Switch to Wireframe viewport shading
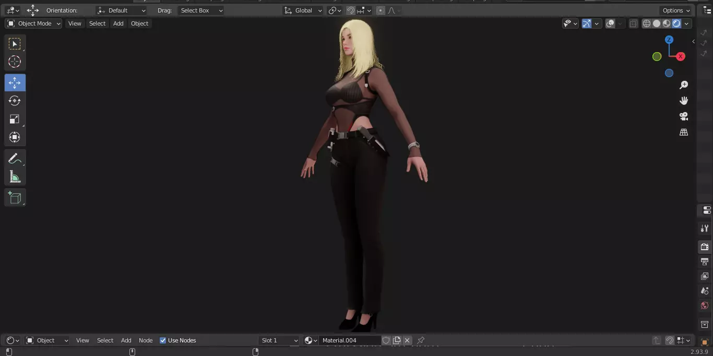Screen dimensions: 713x356 647,23
